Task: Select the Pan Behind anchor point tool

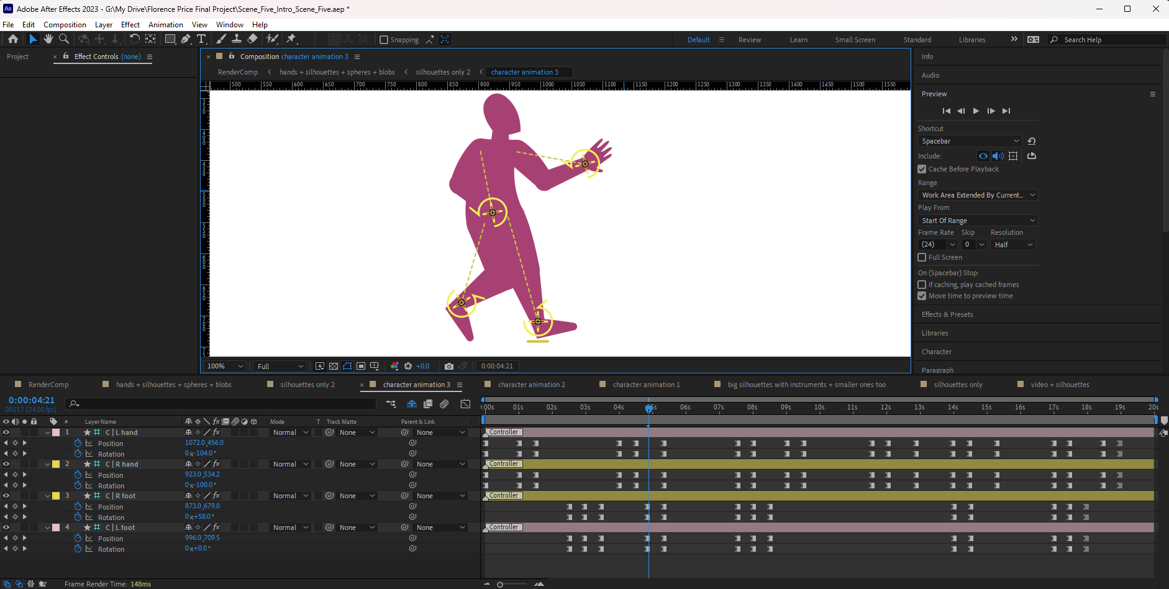Action: [150, 39]
